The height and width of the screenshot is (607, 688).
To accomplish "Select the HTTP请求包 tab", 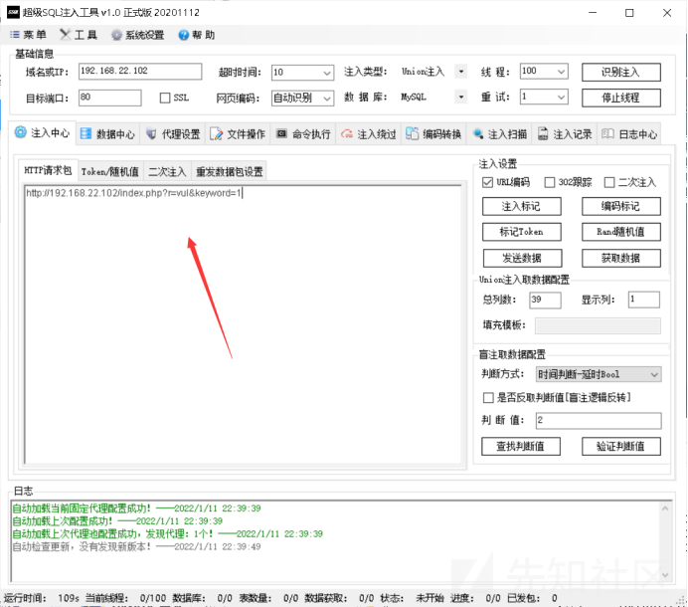I will (48, 170).
